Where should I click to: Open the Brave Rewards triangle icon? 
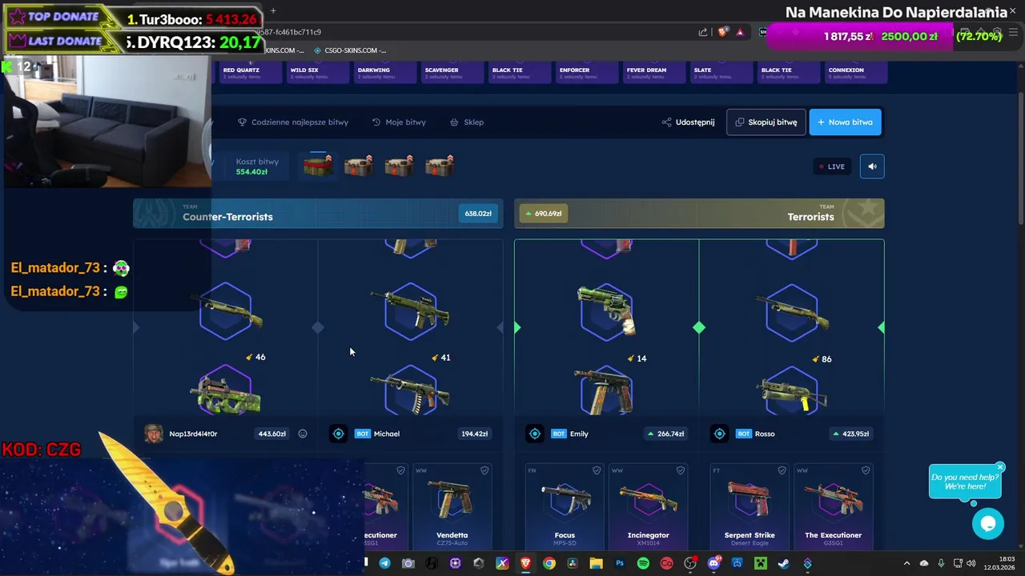click(x=740, y=32)
